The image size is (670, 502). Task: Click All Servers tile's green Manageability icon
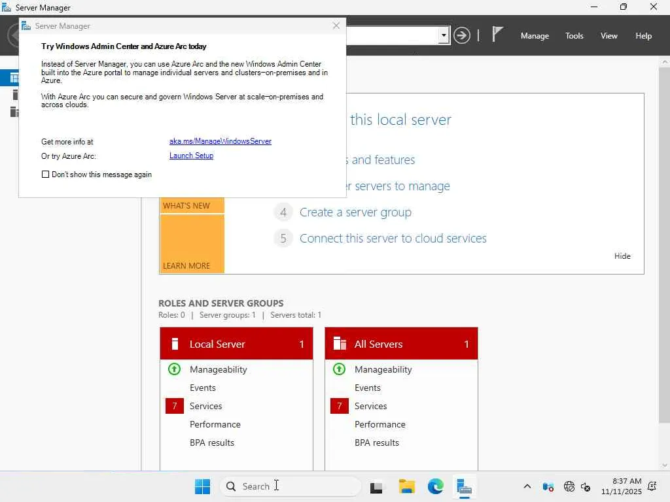(x=340, y=369)
